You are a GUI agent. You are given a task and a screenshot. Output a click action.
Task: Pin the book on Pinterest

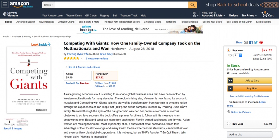[261, 43]
